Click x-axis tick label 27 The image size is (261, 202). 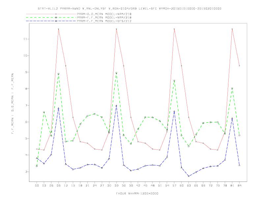[x=102, y=185]
